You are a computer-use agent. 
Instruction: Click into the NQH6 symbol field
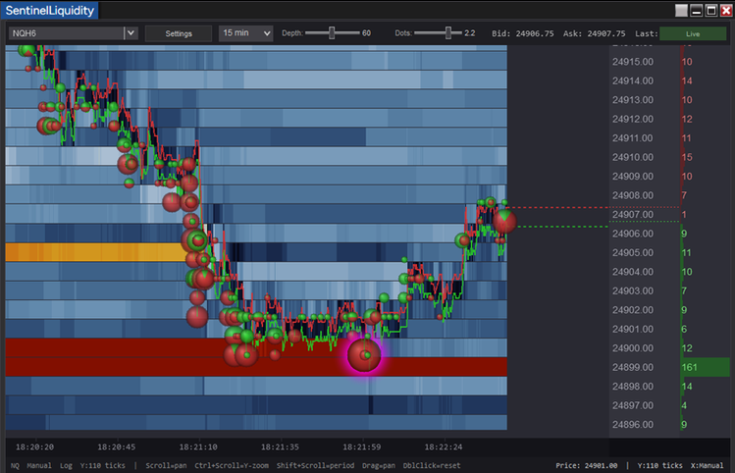(66, 33)
